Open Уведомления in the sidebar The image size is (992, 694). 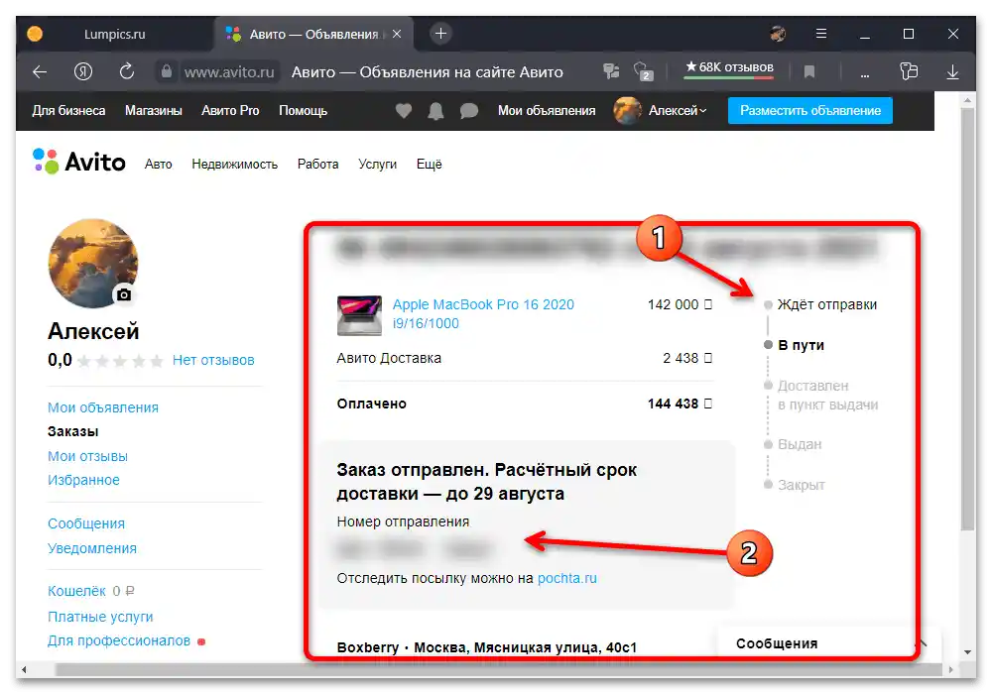pos(91,548)
